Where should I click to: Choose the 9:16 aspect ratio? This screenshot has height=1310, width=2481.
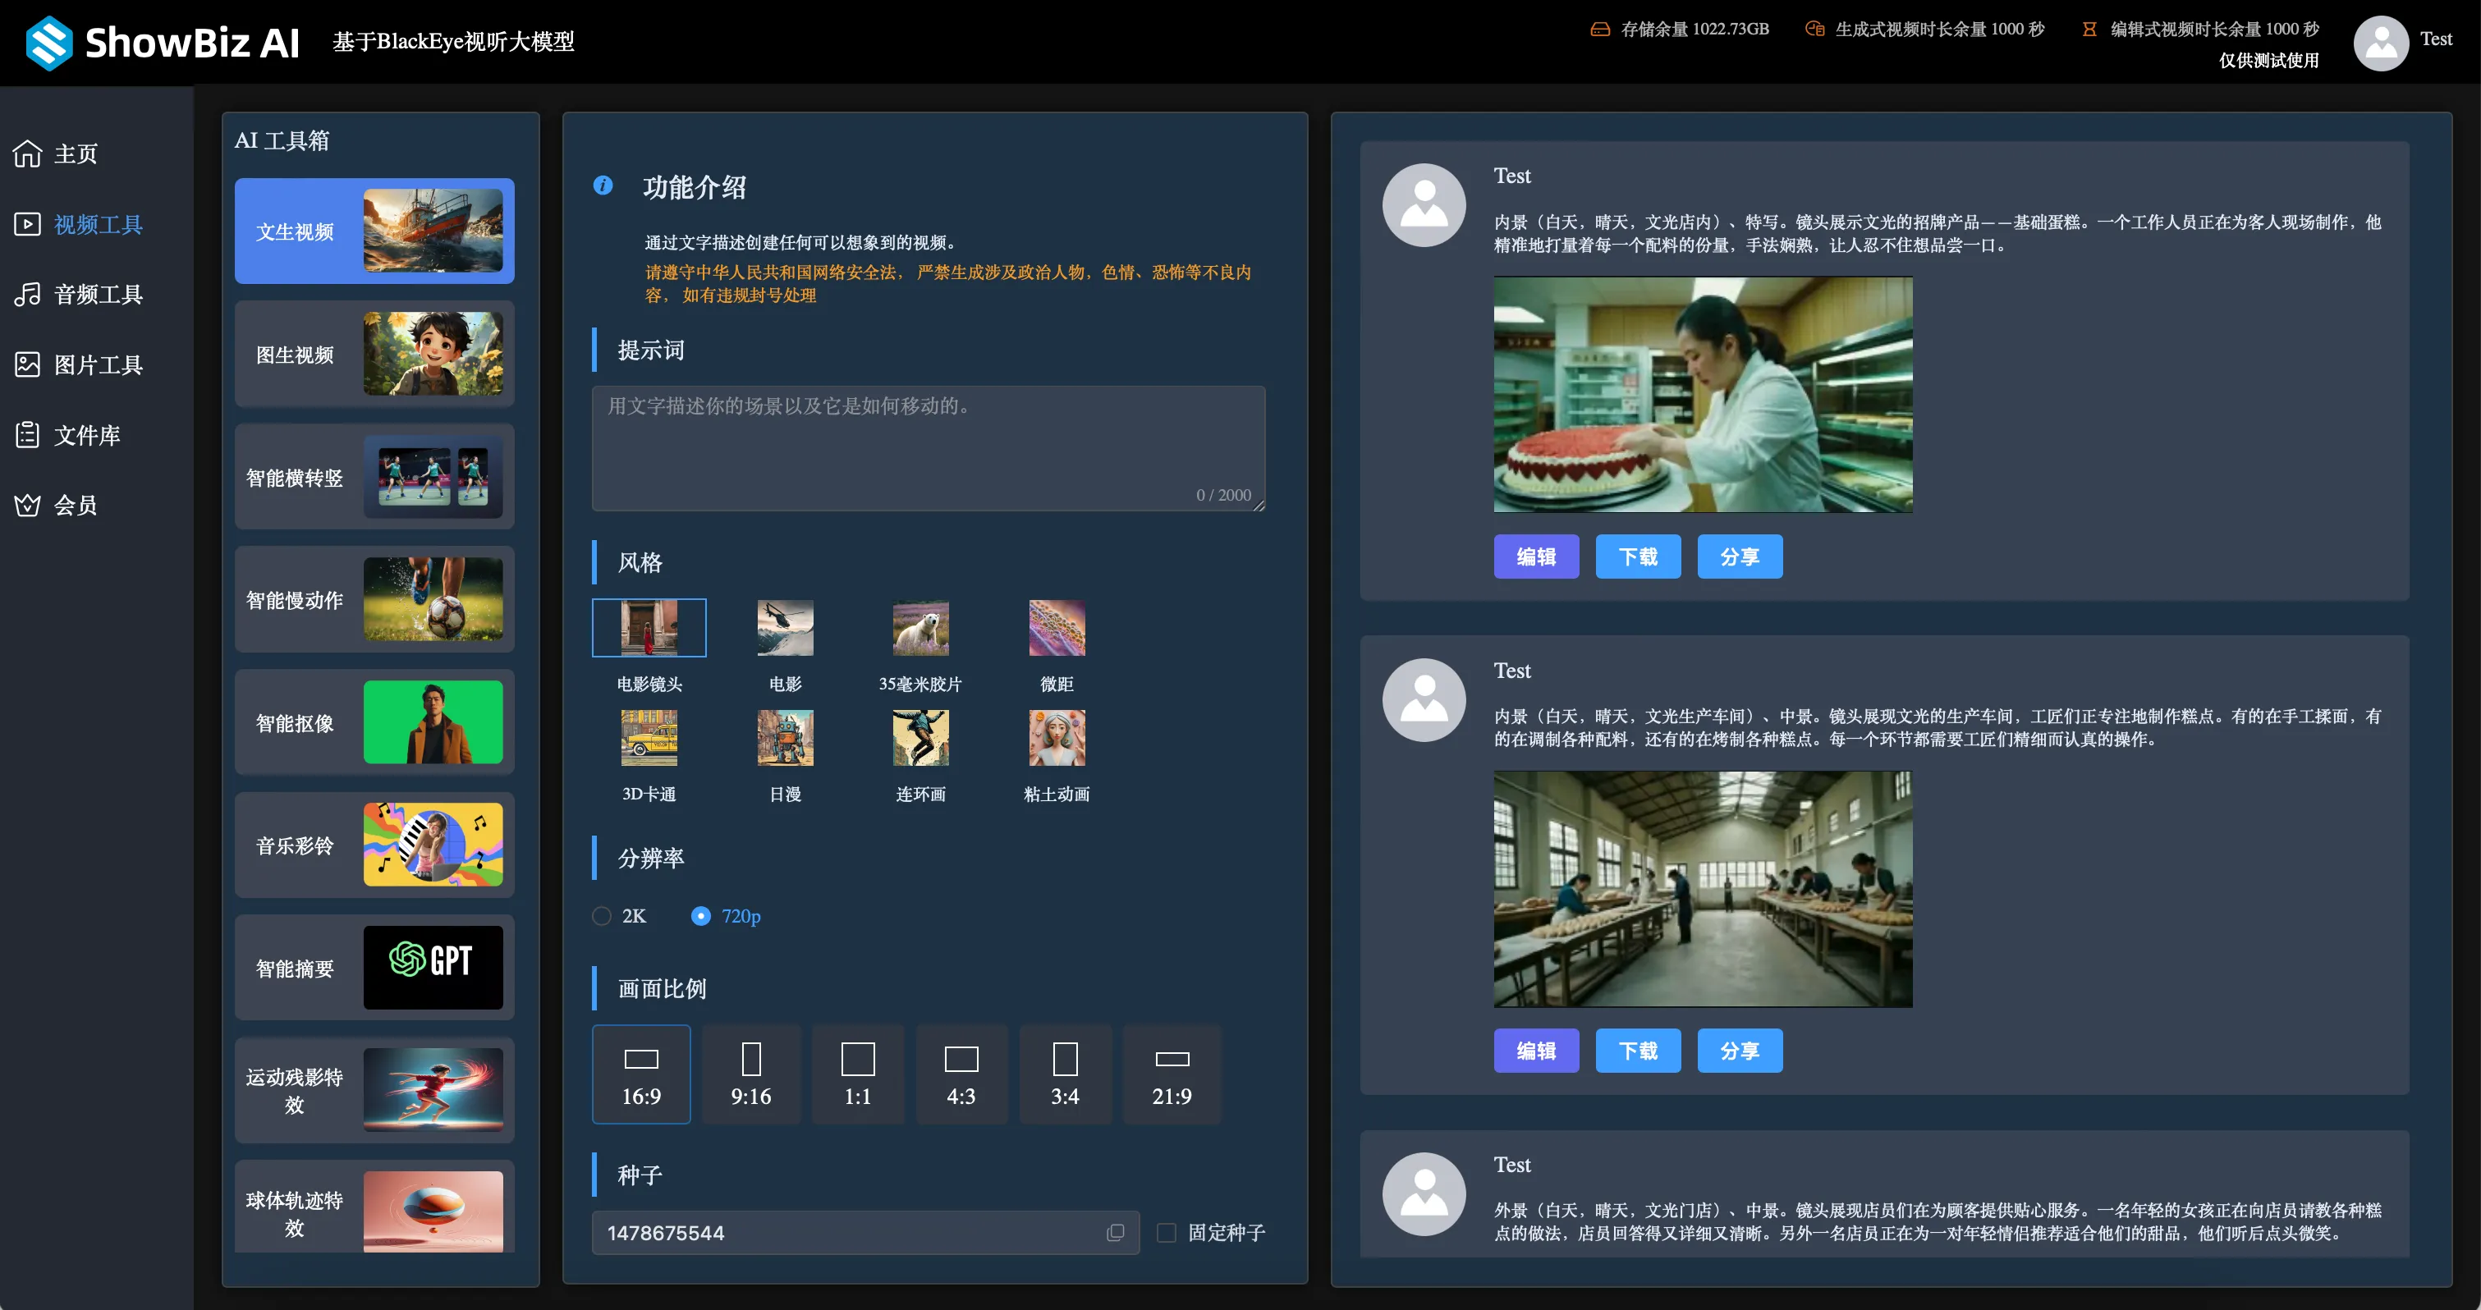point(750,1074)
